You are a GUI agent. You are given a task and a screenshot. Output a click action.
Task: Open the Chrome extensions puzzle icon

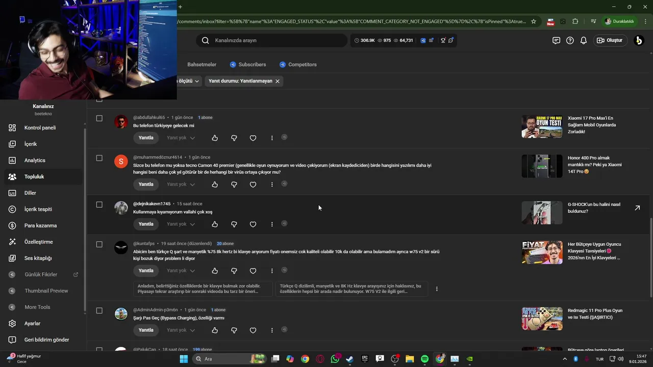tap(575, 21)
